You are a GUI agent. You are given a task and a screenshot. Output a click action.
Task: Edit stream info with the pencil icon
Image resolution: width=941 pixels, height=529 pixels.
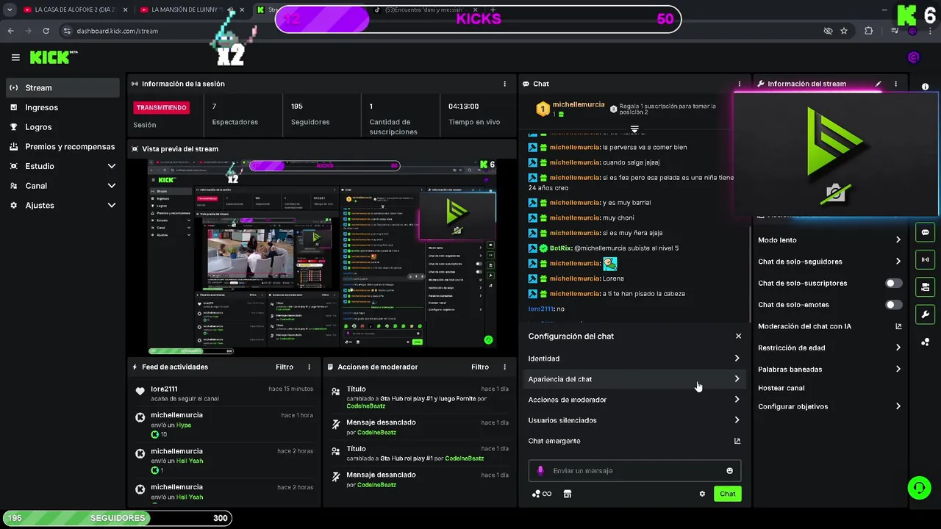878,84
